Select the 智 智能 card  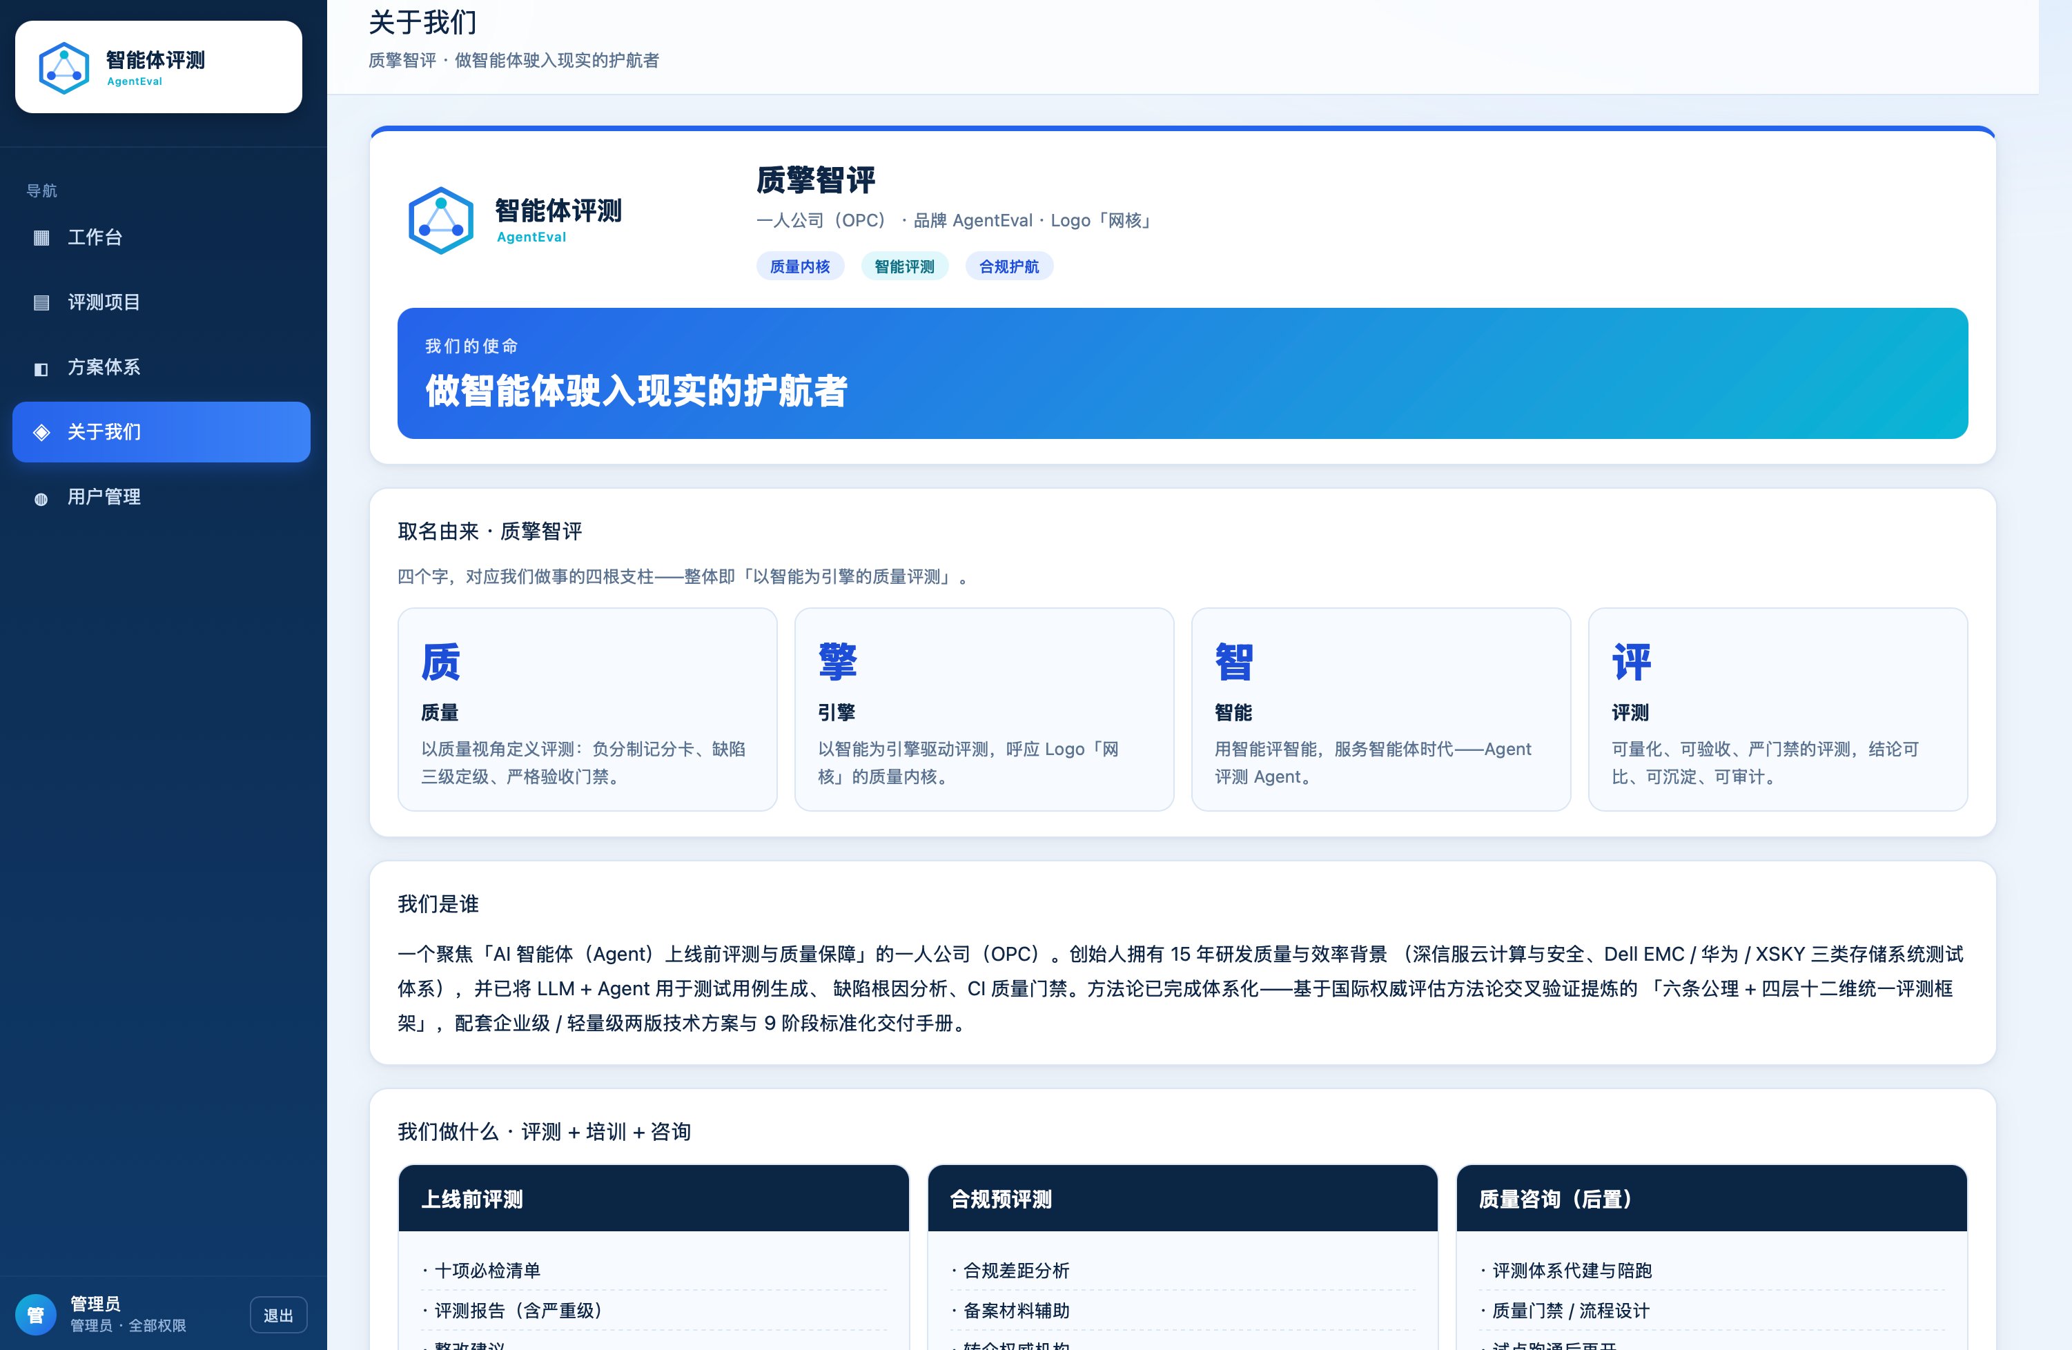(x=1382, y=710)
